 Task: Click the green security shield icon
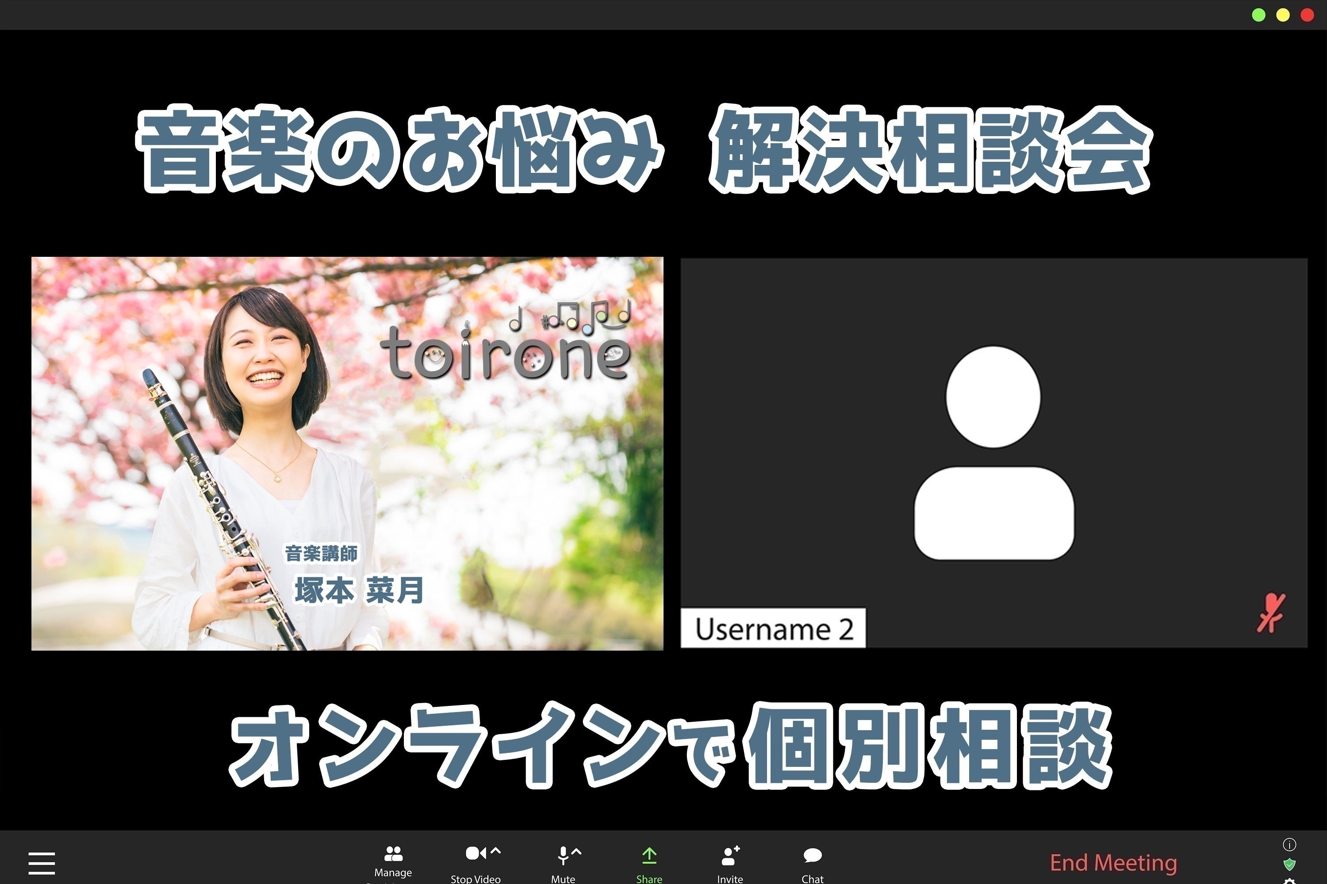click(1289, 864)
